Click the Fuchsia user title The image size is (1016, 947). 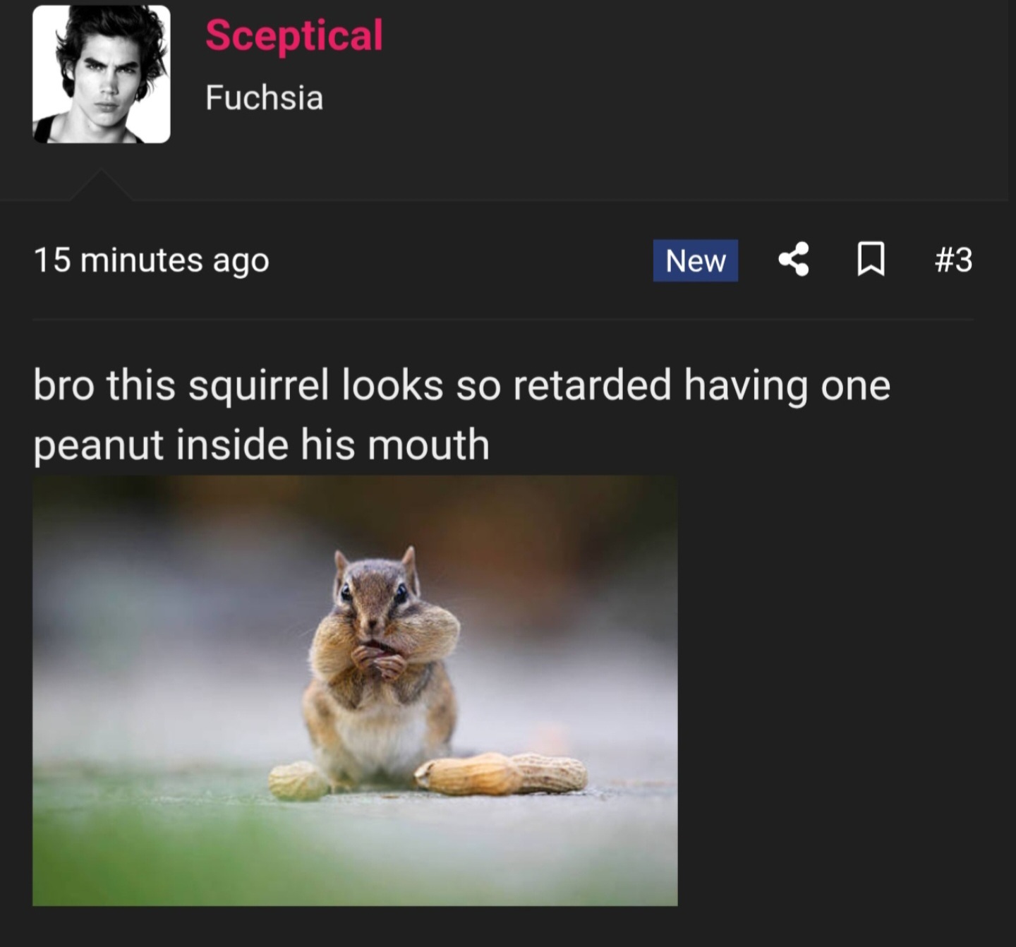pyautogui.click(x=264, y=97)
